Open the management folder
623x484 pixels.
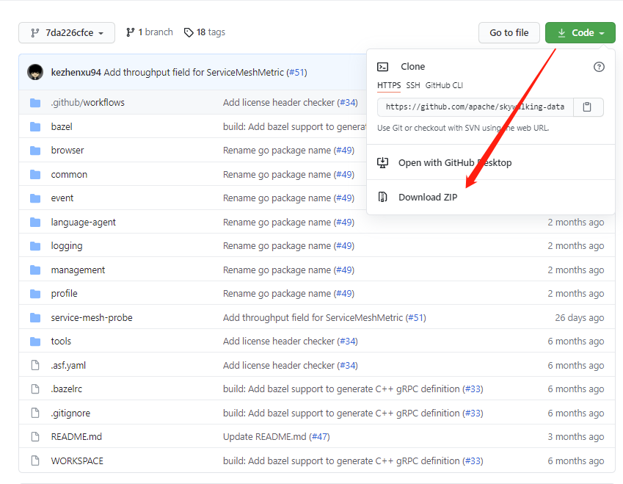click(x=78, y=270)
